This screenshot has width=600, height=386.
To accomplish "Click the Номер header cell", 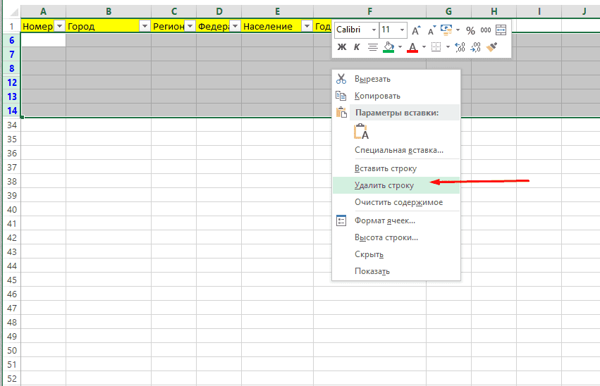I will [37, 26].
